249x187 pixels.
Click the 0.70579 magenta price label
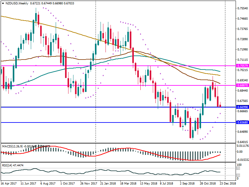pyautogui.click(x=242, y=66)
